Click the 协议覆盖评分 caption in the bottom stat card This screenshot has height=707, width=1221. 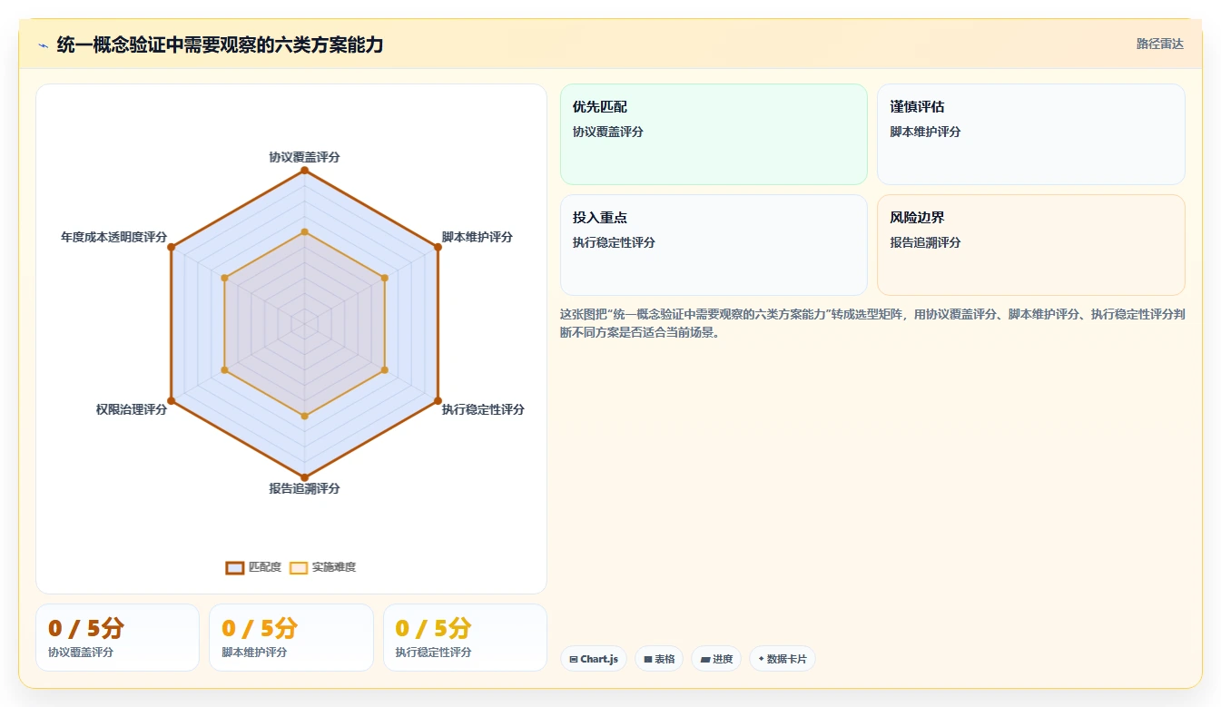(x=81, y=652)
